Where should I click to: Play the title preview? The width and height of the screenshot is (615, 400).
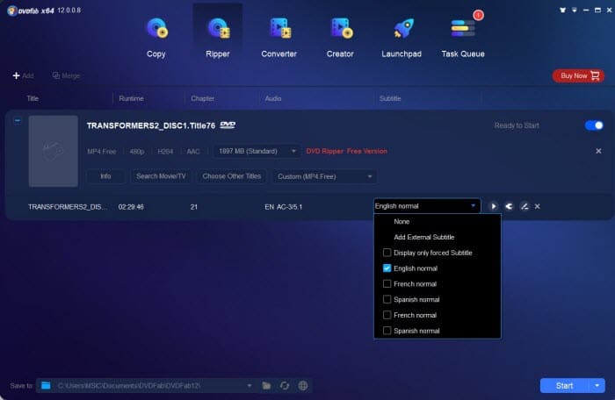click(x=494, y=206)
